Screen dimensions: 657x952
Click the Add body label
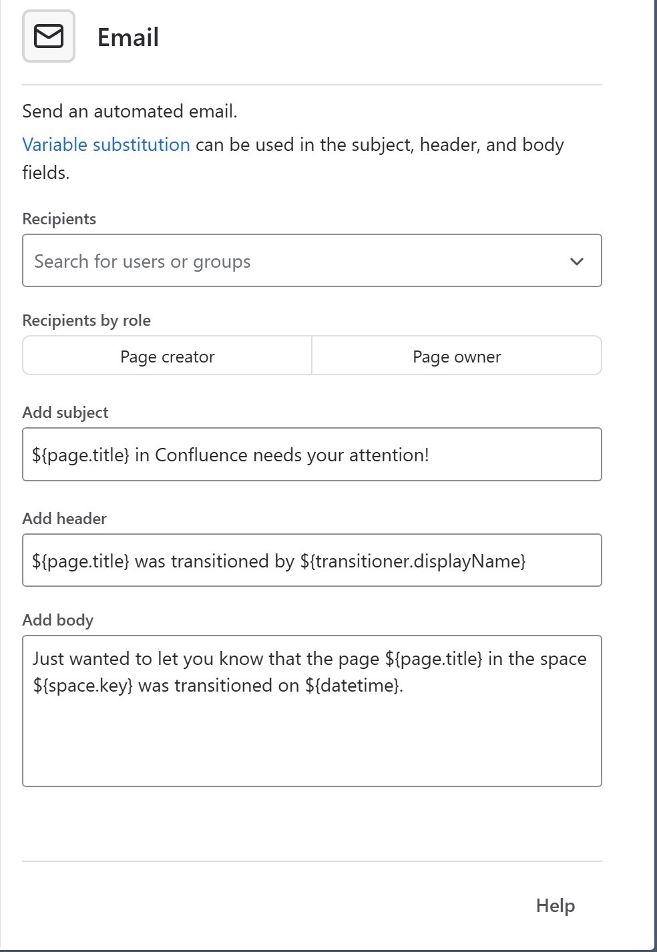(x=58, y=620)
